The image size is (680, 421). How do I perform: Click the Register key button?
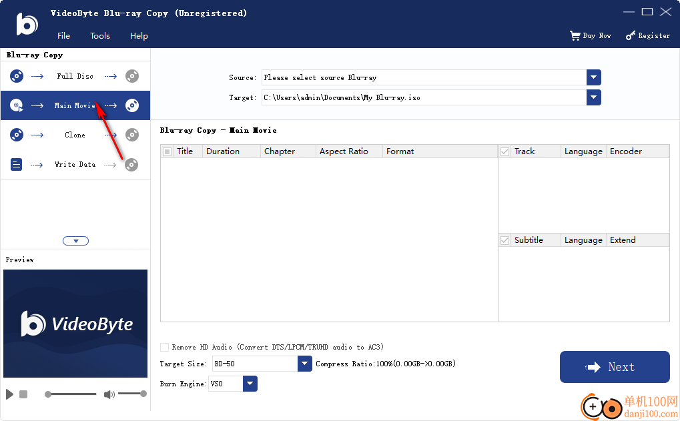click(647, 35)
